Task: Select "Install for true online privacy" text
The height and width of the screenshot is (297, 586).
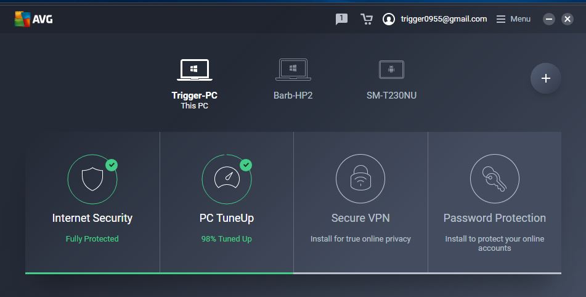Action: 360,238
